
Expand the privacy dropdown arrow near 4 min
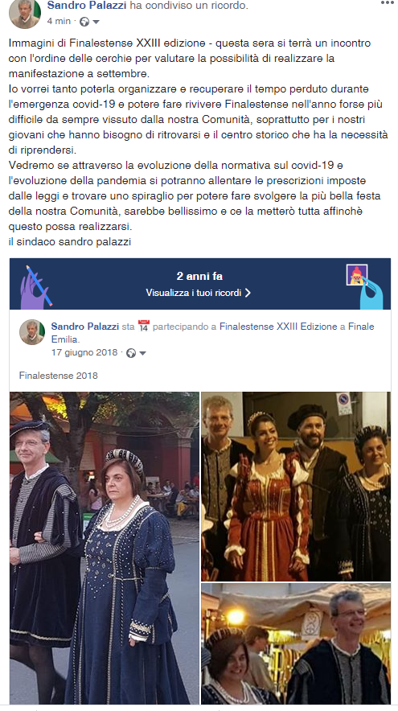(96, 22)
